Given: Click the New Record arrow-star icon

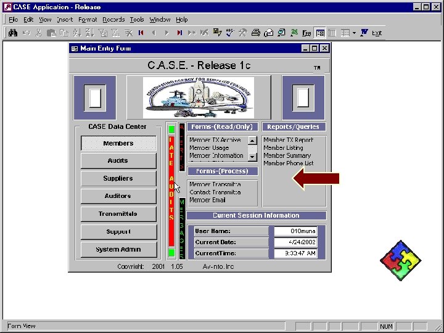Looking at the screenshot, I should coord(192,33).
